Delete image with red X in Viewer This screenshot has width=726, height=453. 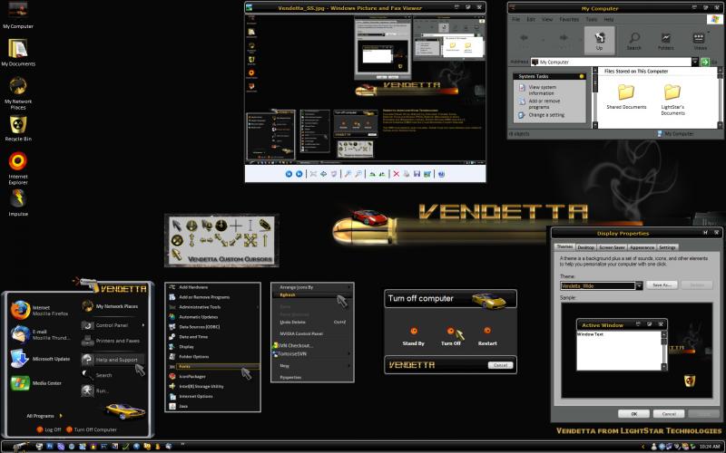tap(397, 174)
